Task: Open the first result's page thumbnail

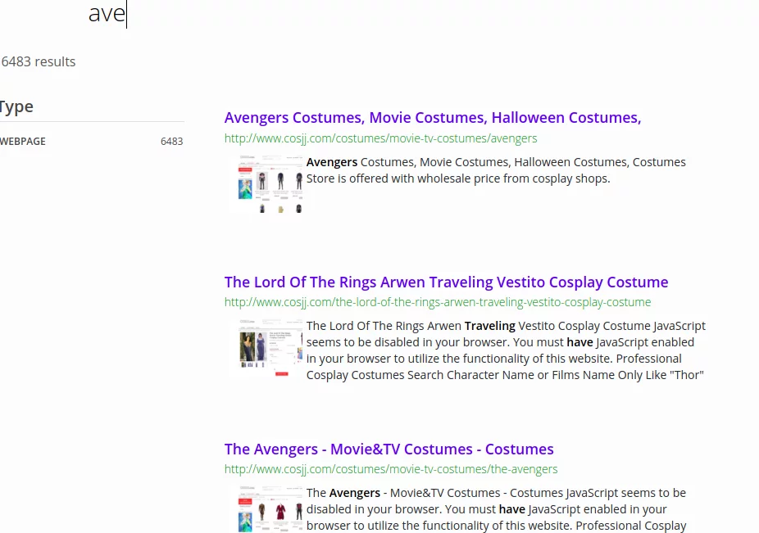Action: point(270,184)
